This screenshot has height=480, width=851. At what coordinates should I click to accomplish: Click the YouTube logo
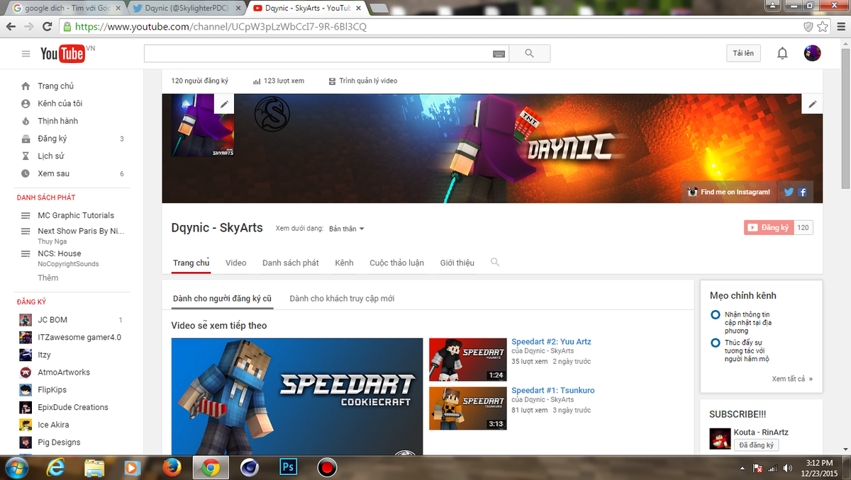(x=62, y=54)
